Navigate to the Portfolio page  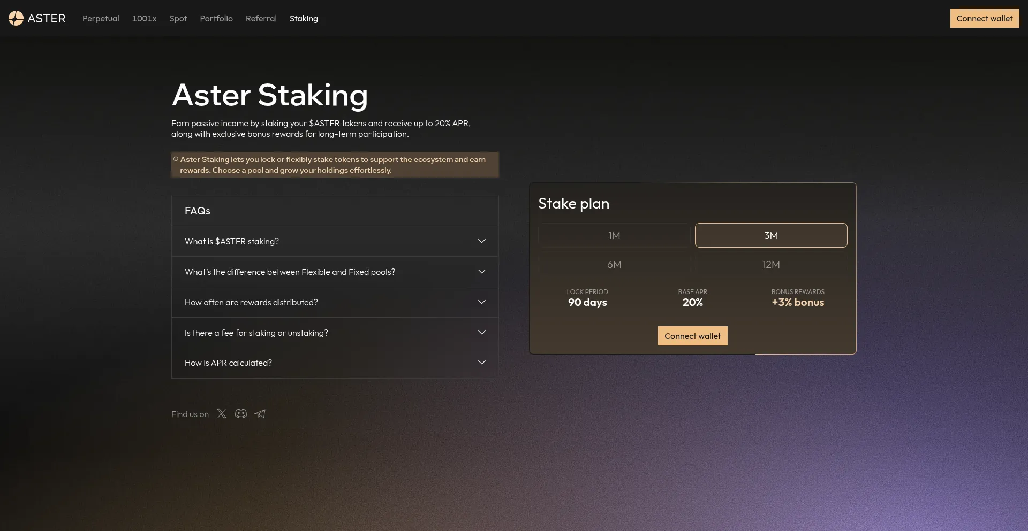click(x=216, y=19)
